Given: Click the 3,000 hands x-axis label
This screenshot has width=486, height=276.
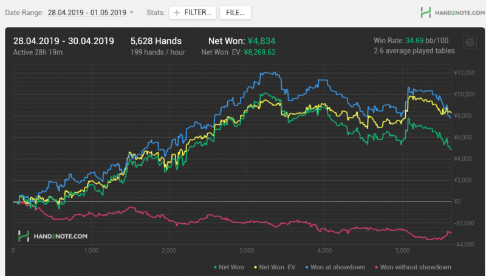Looking at the screenshot, I should coord(246,250).
